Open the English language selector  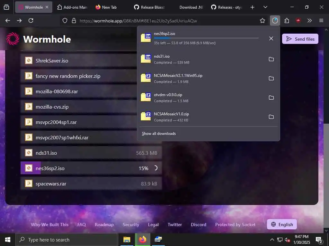click(x=282, y=225)
